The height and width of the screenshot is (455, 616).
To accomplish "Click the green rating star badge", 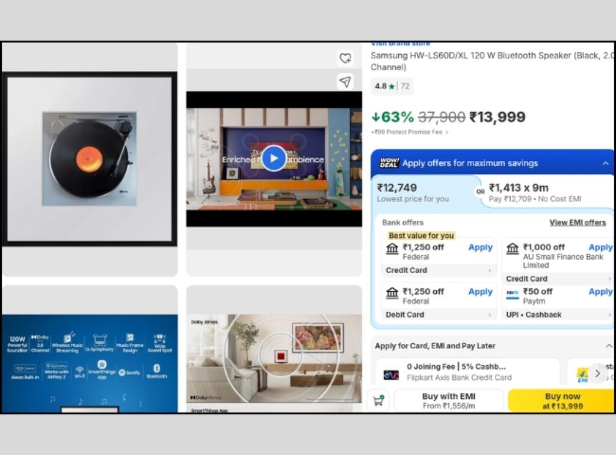I will [x=392, y=87].
